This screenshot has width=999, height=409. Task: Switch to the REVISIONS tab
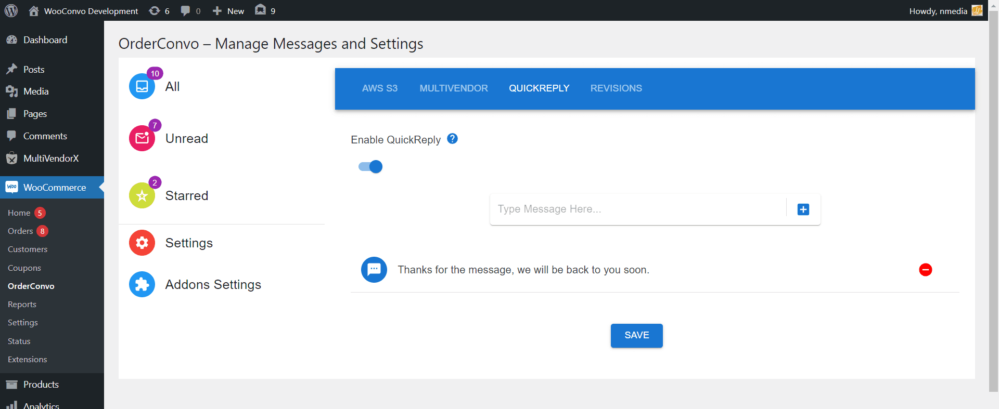click(x=616, y=88)
